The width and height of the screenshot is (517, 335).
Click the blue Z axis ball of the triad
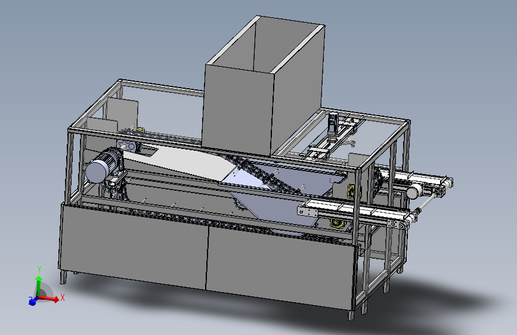[x=32, y=302]
